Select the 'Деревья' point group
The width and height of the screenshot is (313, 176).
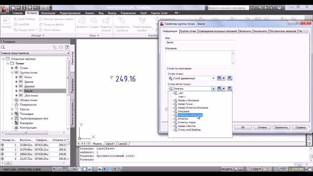29,87
